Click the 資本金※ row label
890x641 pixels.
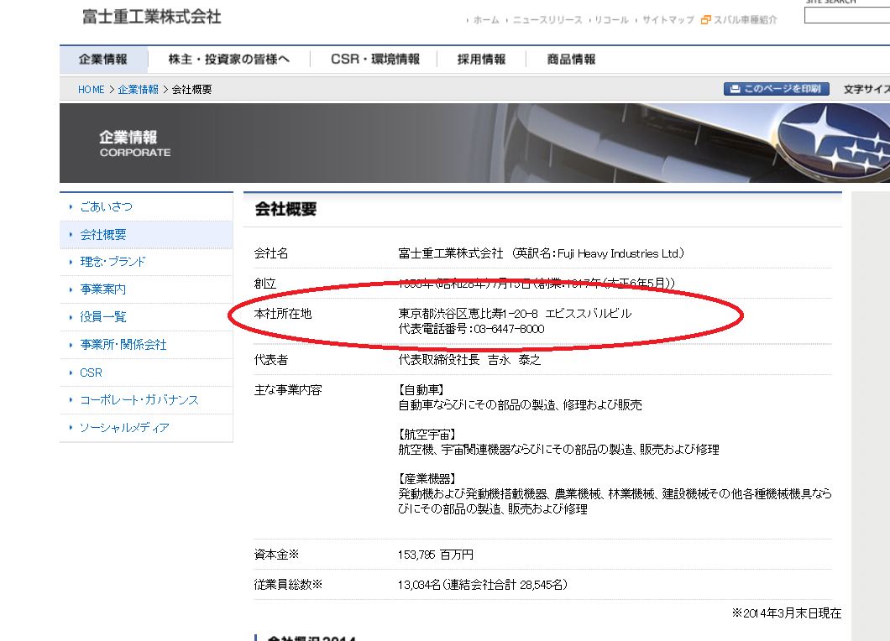tap(276, 555)
